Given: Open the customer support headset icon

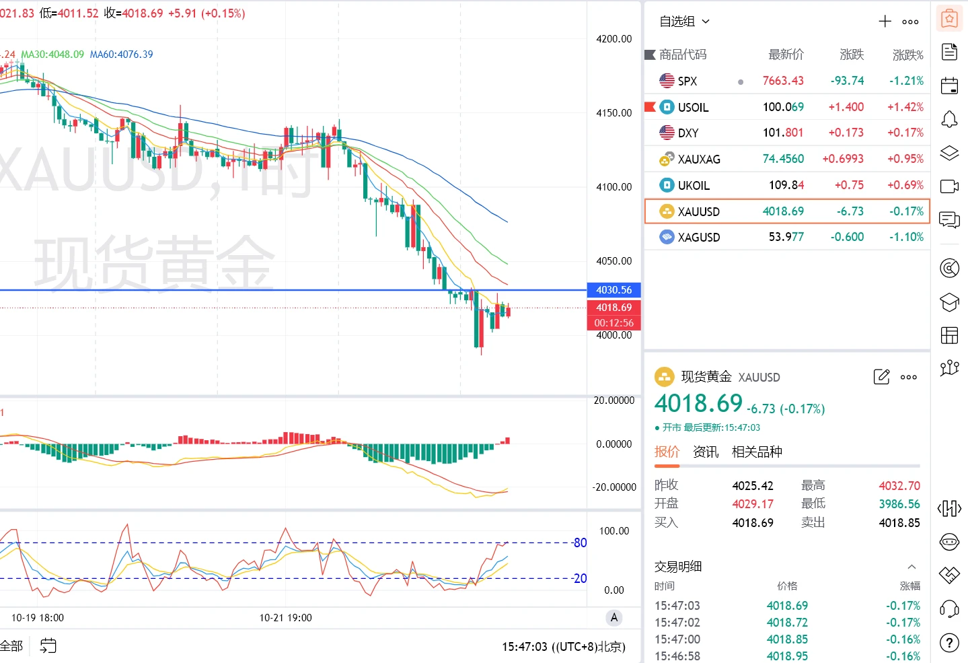Looking at the screenshot, I should 949,609.
